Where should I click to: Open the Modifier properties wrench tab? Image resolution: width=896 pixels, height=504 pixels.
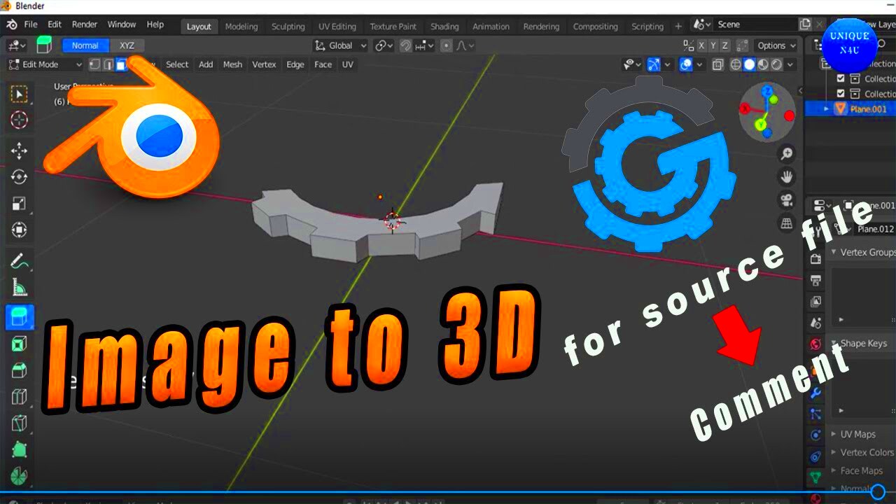tap(815, 393)
